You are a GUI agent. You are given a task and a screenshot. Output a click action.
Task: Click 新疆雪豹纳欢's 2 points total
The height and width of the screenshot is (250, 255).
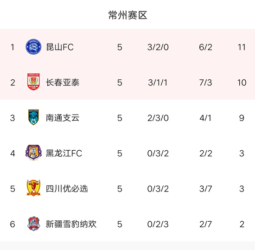pos(242,224)
